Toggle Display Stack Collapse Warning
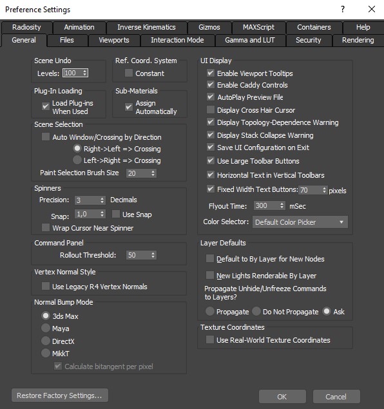 pos(211,135)
